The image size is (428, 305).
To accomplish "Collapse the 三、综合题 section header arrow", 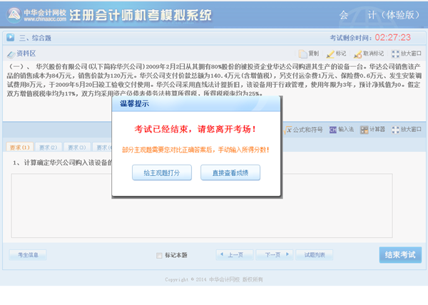I will coord(11,37).
